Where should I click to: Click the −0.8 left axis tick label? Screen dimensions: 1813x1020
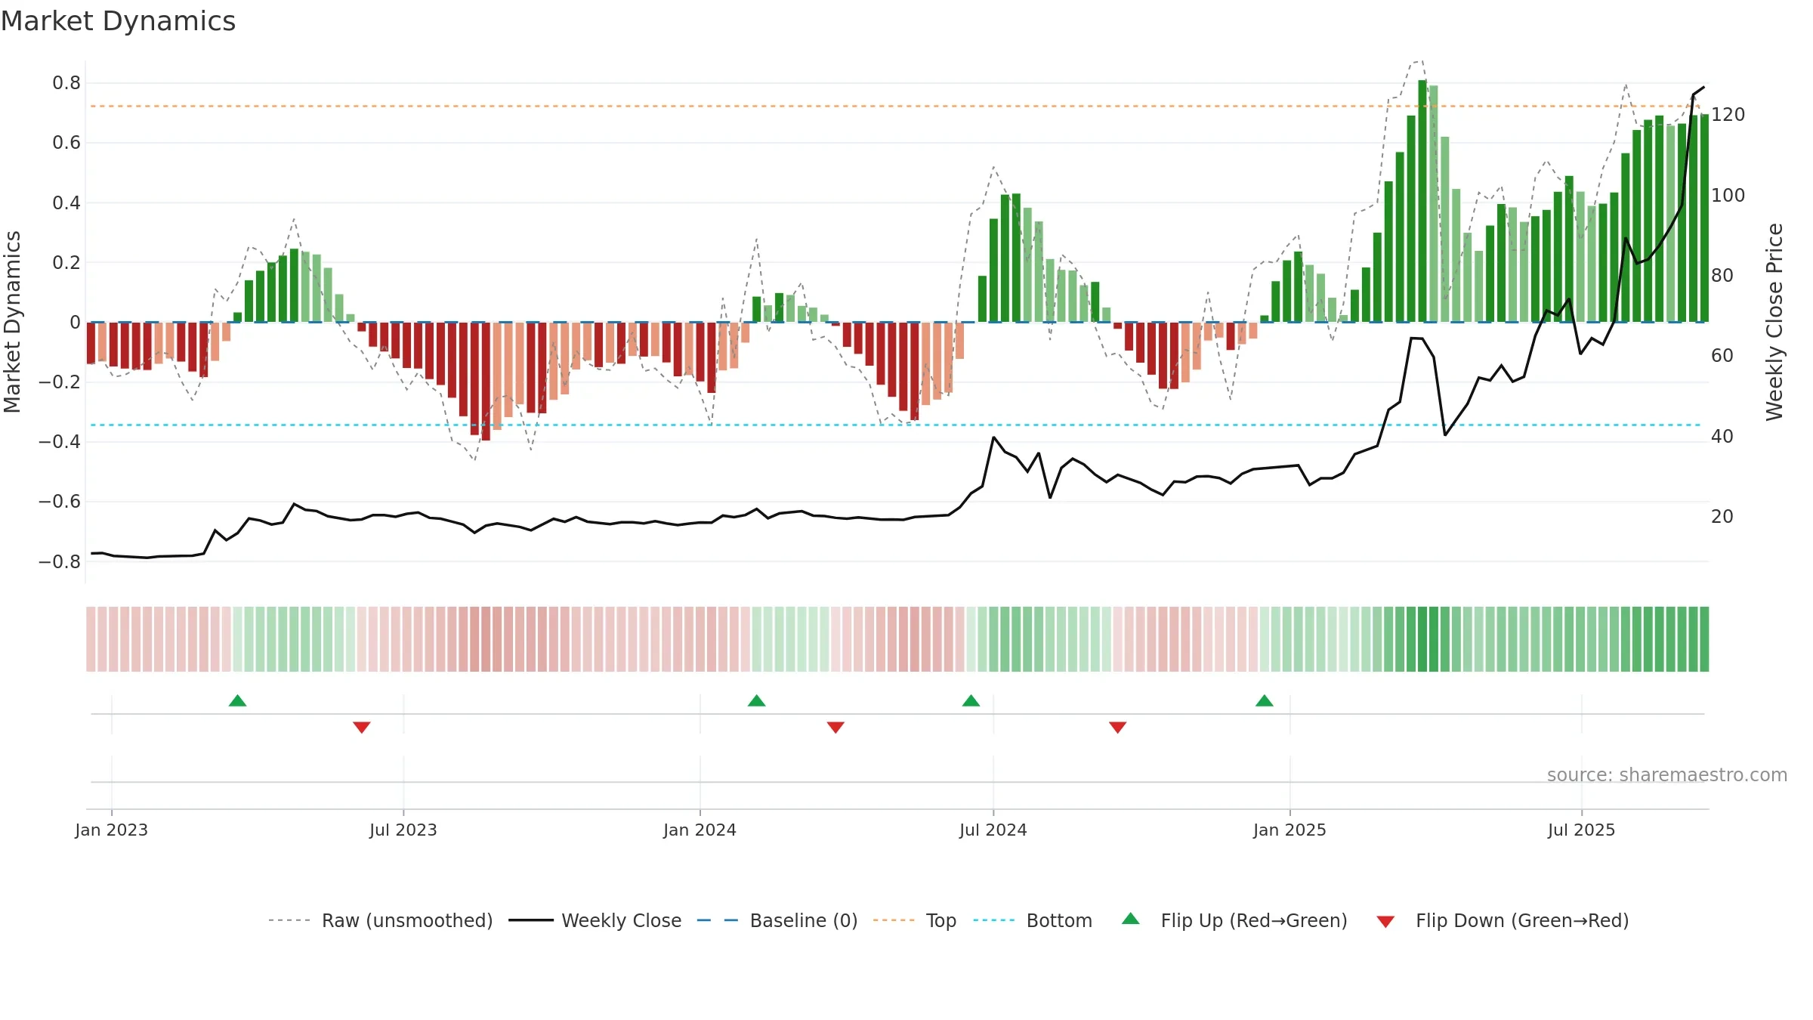click(x=60, y=561)
